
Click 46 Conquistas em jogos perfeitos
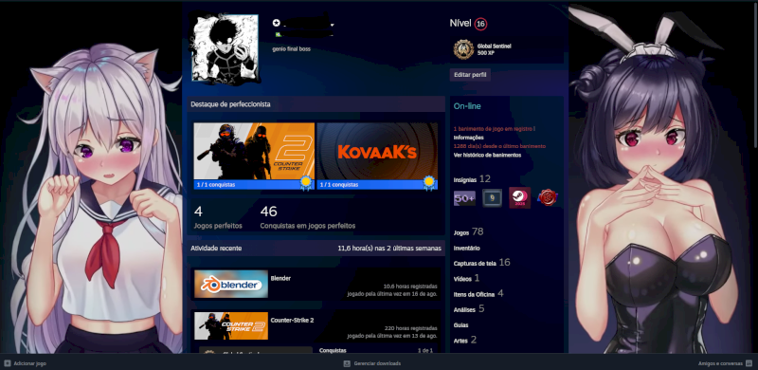click(x=307, y=217)
